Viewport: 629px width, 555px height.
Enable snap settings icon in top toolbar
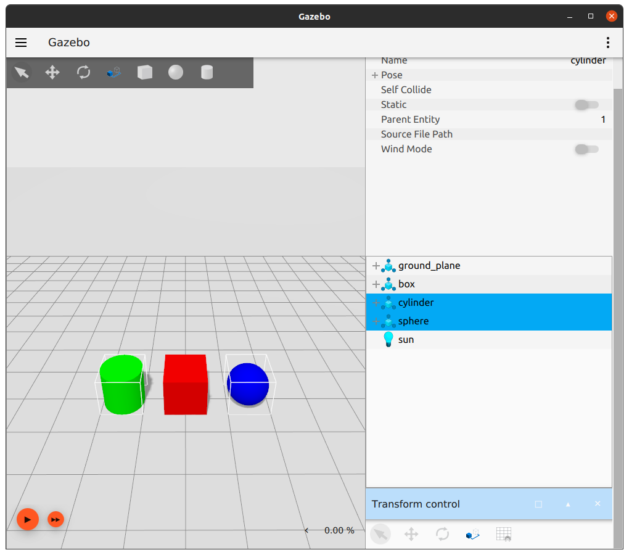click(x=114, y=73)
